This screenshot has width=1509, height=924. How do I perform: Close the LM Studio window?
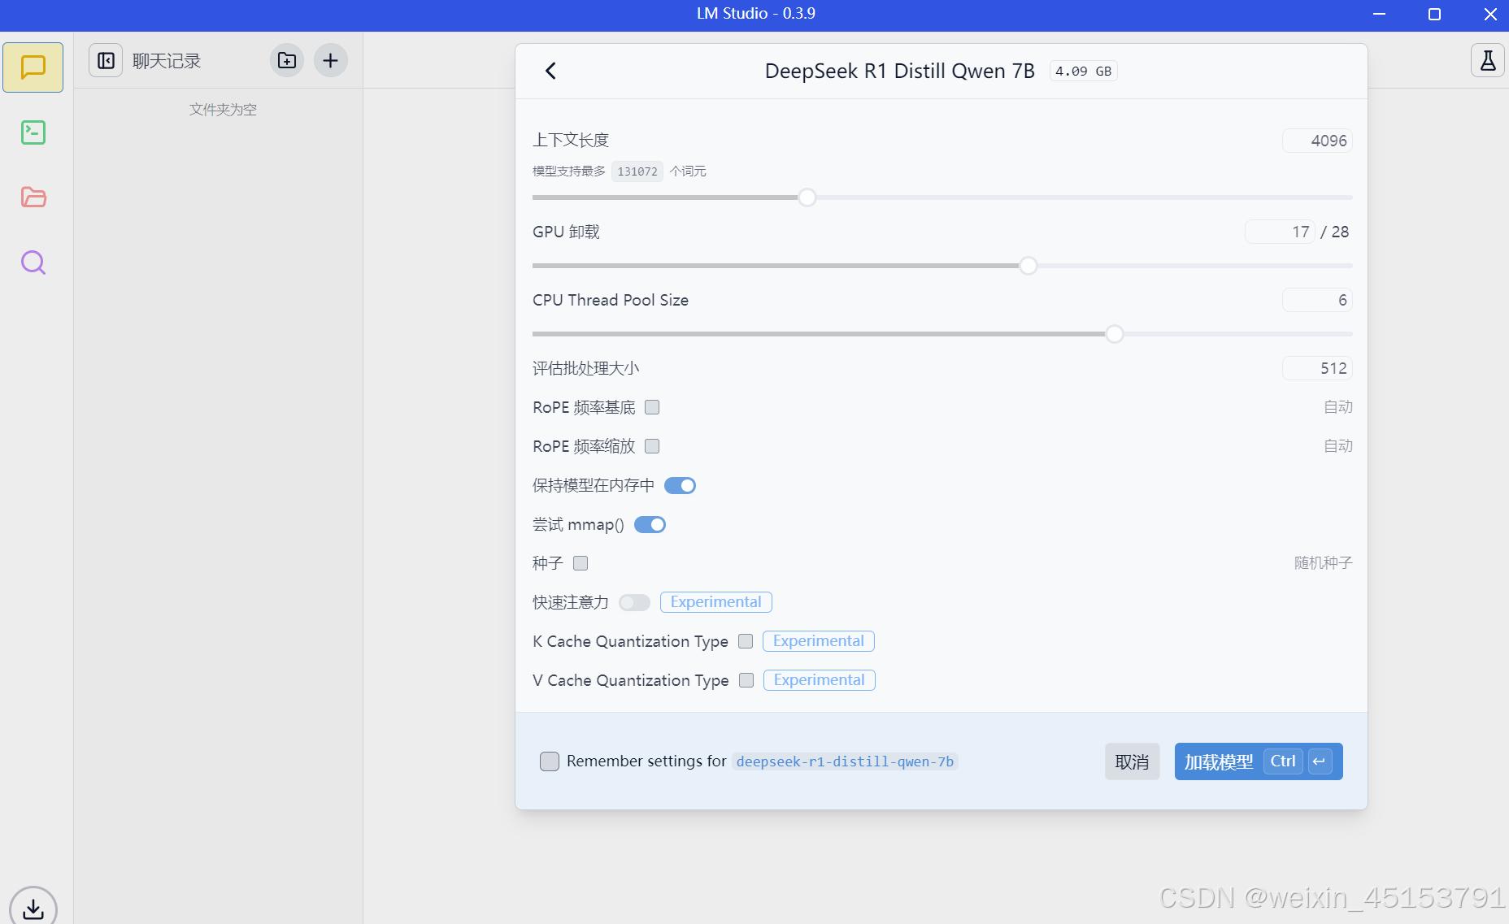[1490, 14]
